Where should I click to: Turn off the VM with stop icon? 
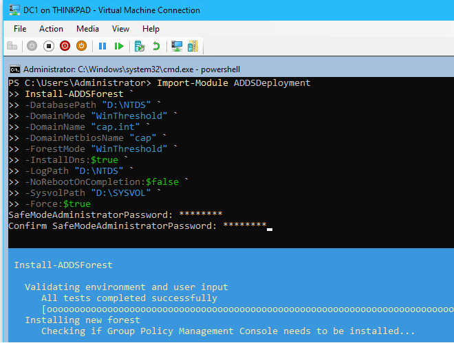(49, 46)
